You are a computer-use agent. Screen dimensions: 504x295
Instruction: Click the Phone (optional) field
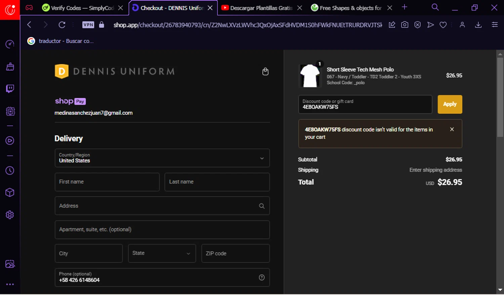(162, 278)
